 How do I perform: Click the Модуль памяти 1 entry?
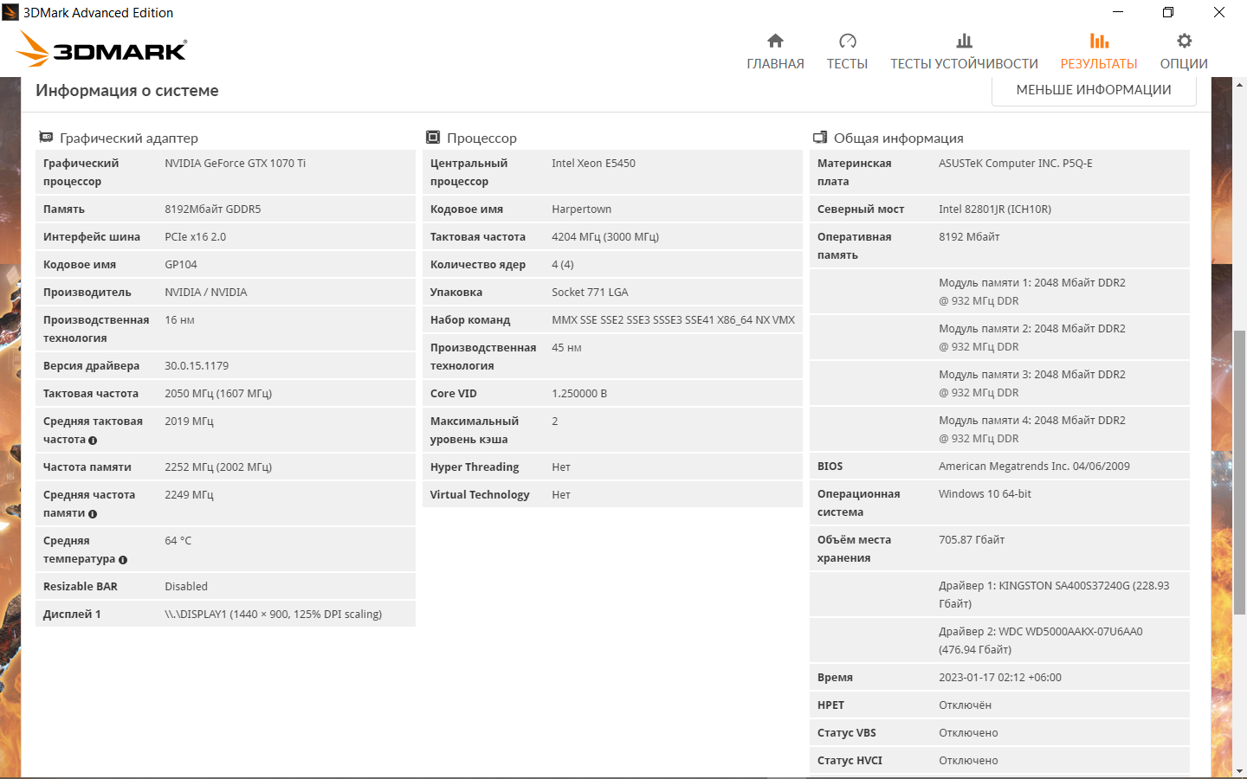(x=1032, y=292)
